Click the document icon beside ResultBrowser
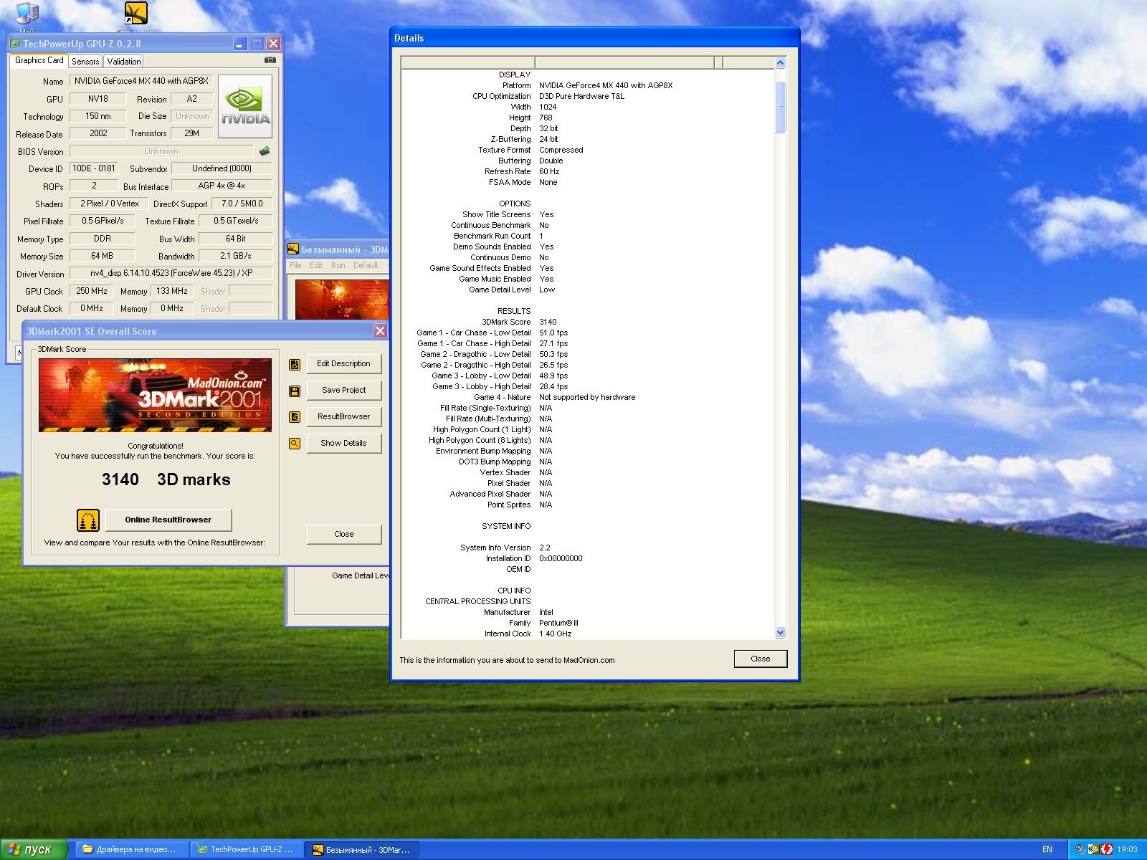 pyautogui.click(x=295, y=417)
